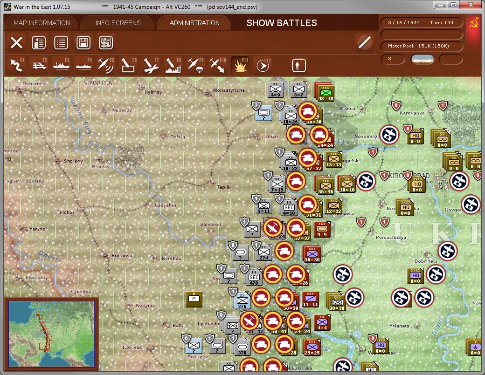Select the German SEC 4=10 counter
The width and height of the screenshot is (485, 375).
[289, 208]
